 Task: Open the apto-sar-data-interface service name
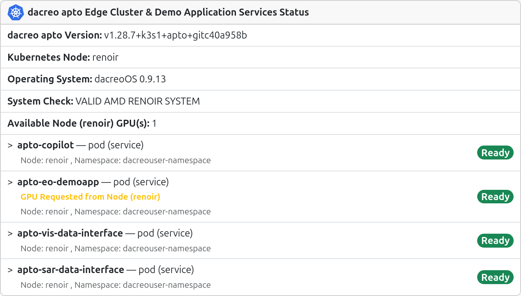[x=70, y=270]
